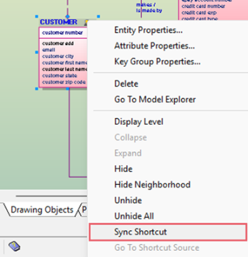Image resolution: width=248 pixels, height=257 pixels.
Task: Open Attribute Properties dialog
Action: pos(154,46)
